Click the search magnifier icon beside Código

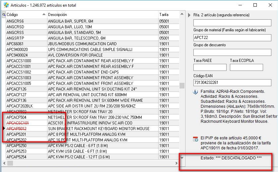point(4,15)
